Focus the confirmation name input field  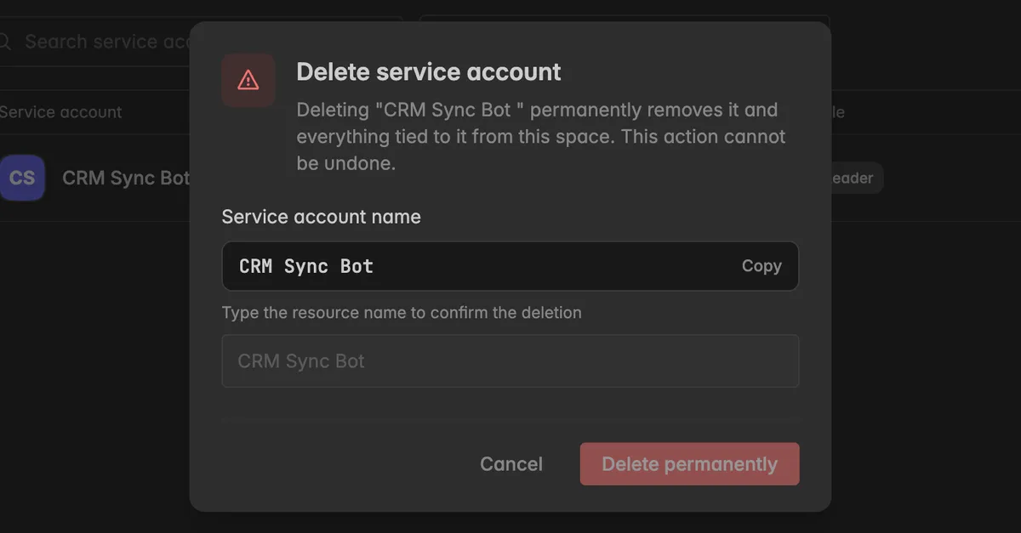[510, 361]
